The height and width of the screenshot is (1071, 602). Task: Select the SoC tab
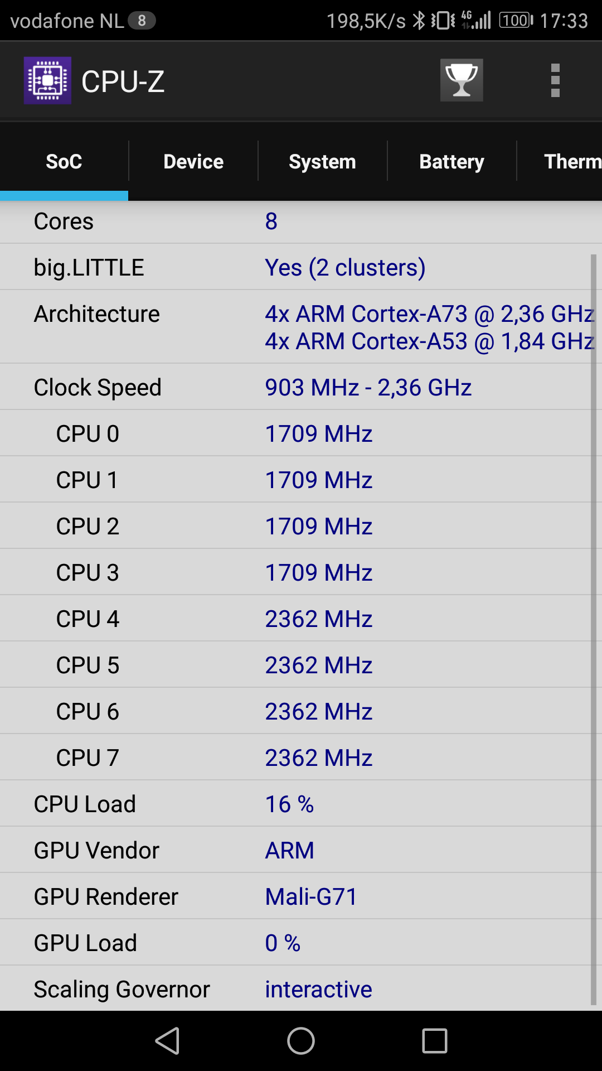[x=64, y=162]
